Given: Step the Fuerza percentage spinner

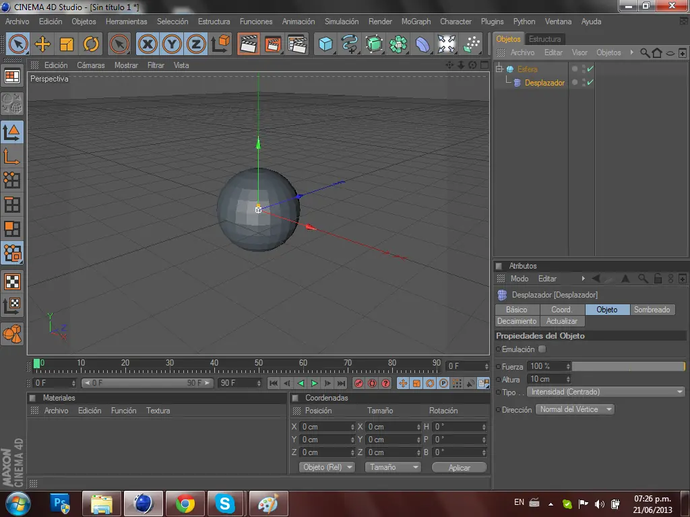Looking at the screenshot, I should 568,366.
